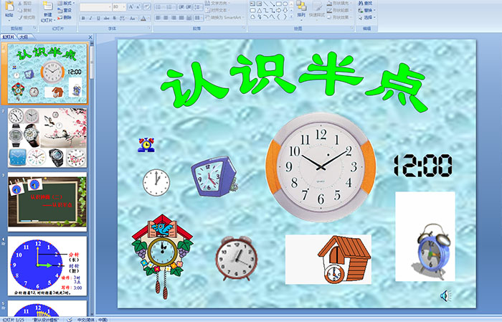Screen dimensions: 502x322
Task: Click the spell check status bar icon
Action: 70,319
